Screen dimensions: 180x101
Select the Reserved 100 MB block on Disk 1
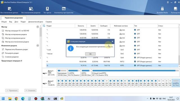click(62, 73)
